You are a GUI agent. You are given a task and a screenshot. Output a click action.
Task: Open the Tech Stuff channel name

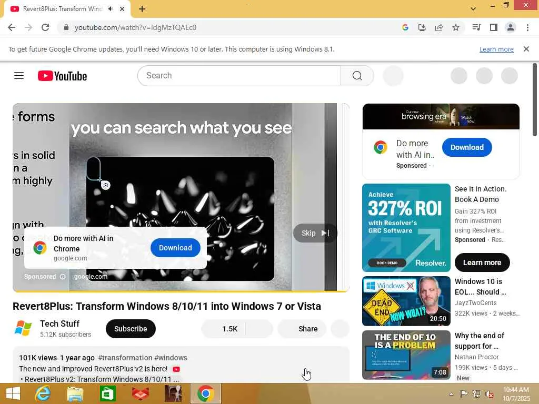(59, 324)
